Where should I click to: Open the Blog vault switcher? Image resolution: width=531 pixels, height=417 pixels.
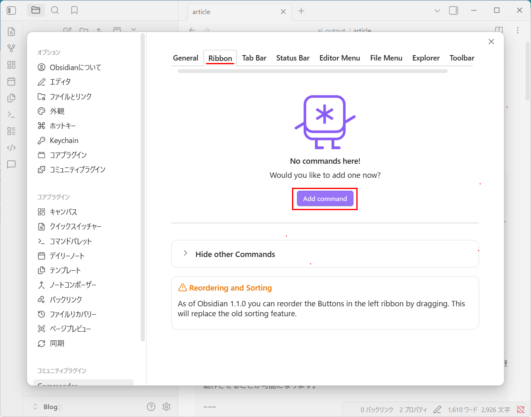tap(46, 407)
